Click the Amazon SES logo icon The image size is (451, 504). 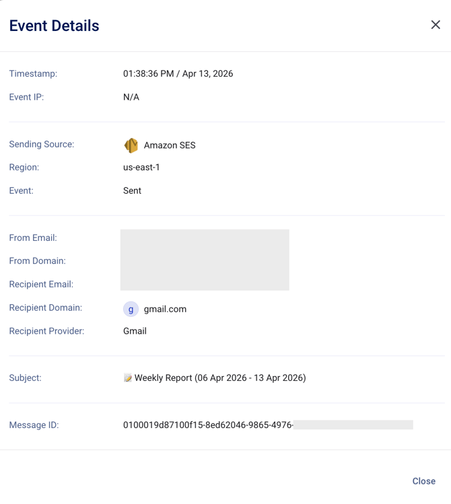(131, 145)
